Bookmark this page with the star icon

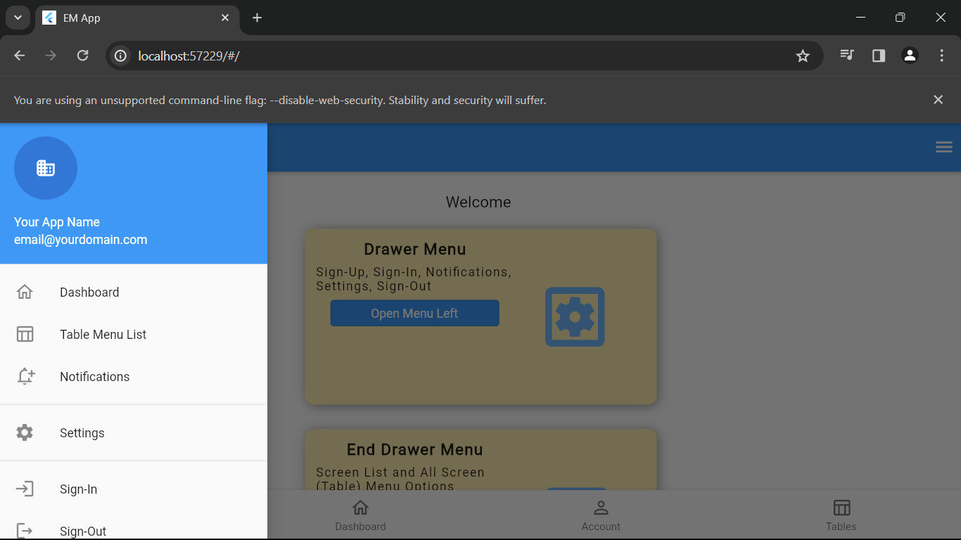pyautogui.click(x=803, y=56)
